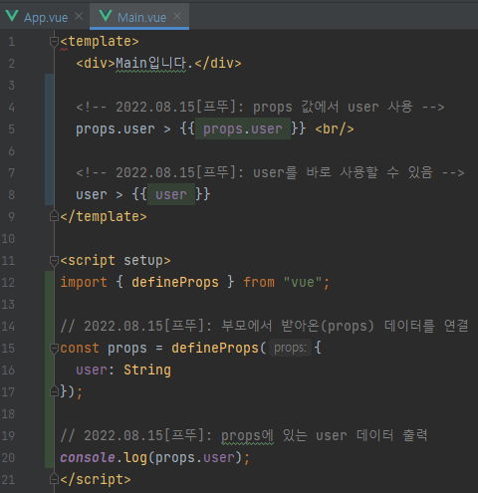Image resolution: width=478 pixels, height=493 pixels.
Task: Click line number 20 in the gutter
Action: coord(8,458)
